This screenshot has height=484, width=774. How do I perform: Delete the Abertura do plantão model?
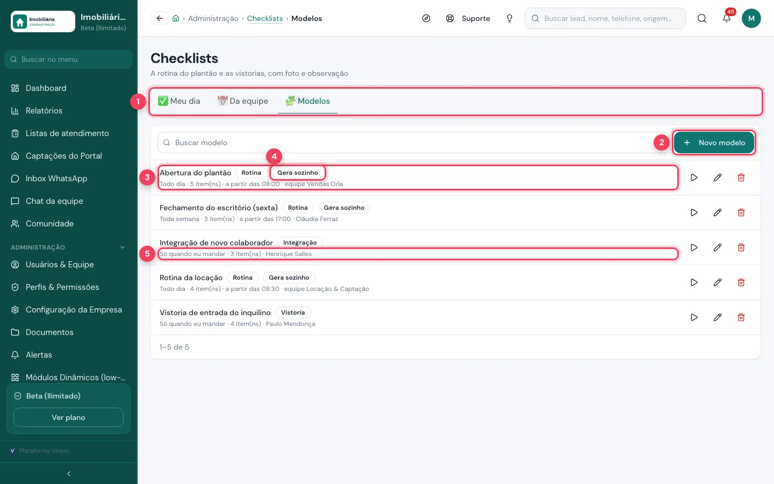(x=741, y=177)
